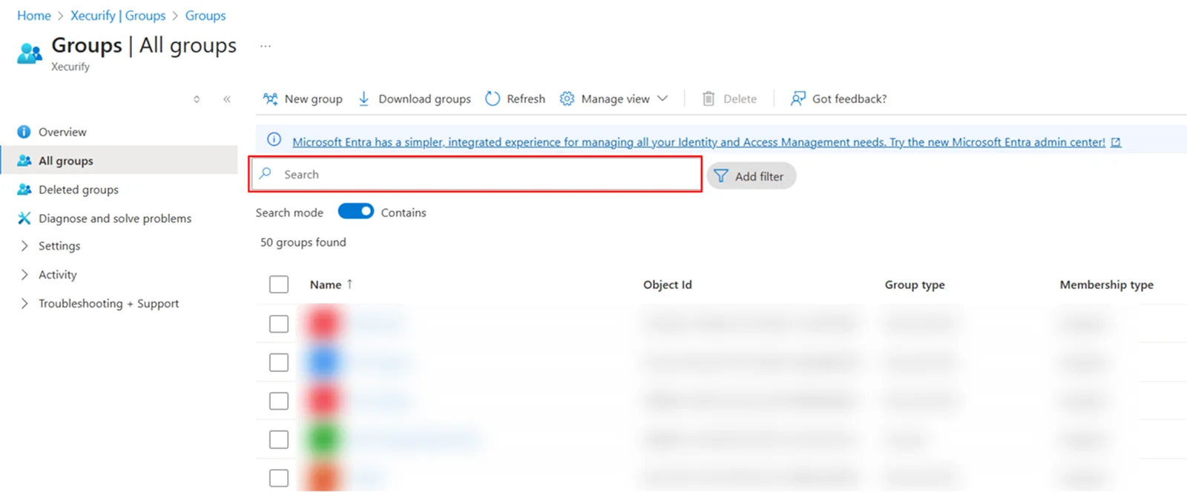Click the magnifier icon in Search box
This screenshot has width=1187, height=495.
pos(265,173)
